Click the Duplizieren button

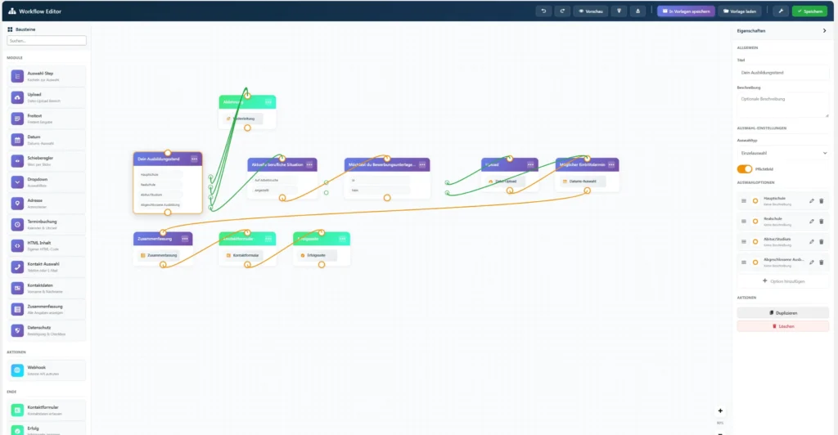(782, 312)
